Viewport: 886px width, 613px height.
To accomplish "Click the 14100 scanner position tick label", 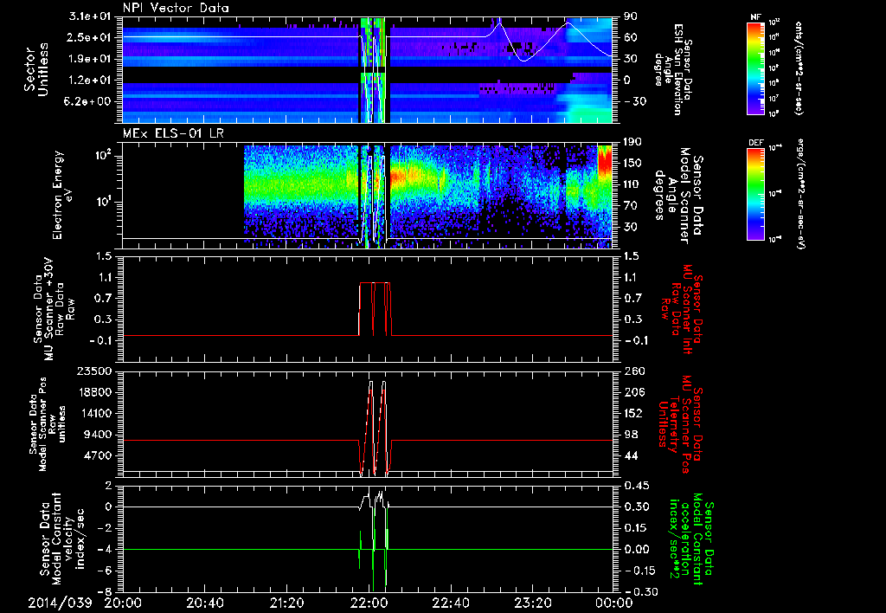I will 94,413.
